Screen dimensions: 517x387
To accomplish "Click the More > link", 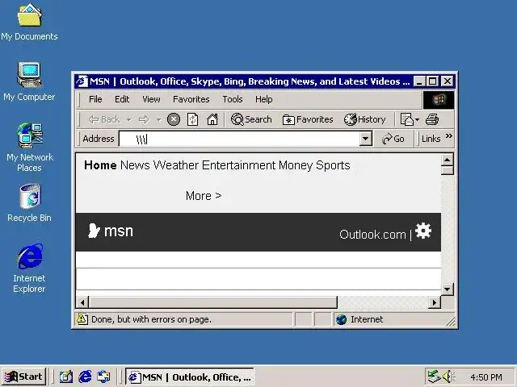I will (x=204, y=196).
